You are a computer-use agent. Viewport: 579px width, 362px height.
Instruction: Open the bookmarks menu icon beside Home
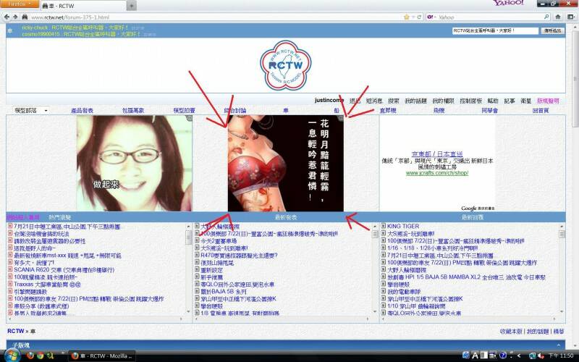[571, 17]
